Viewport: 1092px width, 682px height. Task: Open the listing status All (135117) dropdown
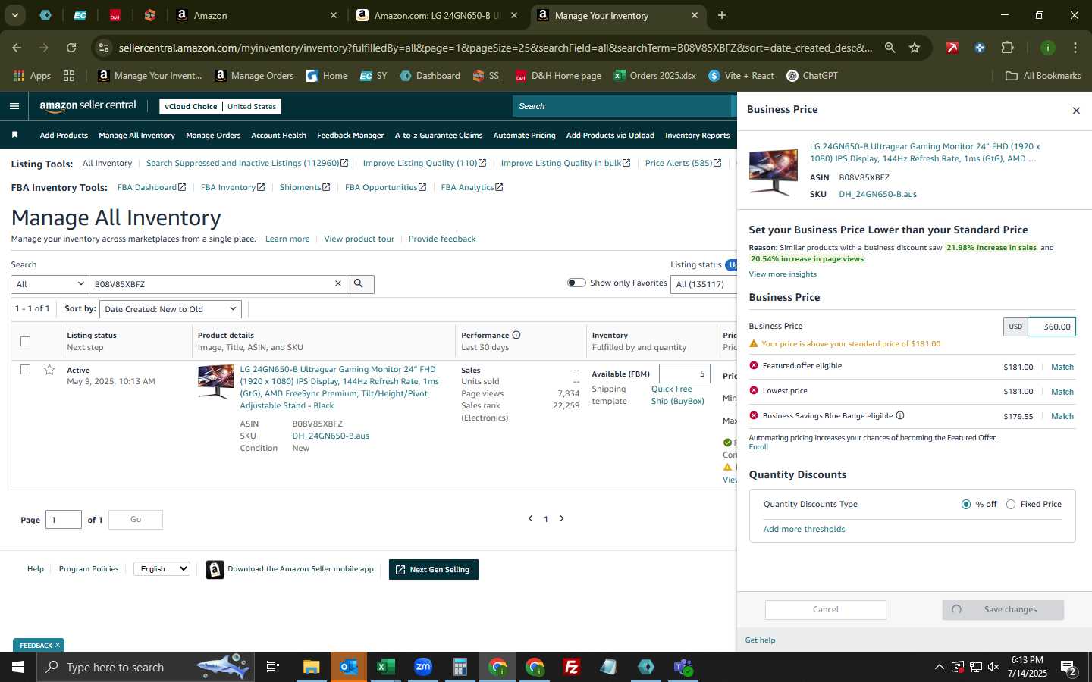coord(704,284)
